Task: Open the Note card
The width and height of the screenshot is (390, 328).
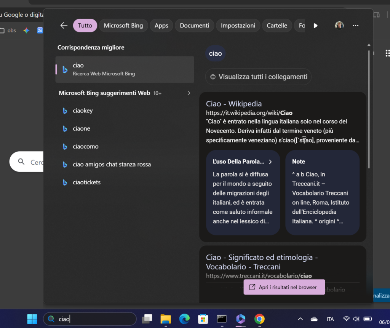Action: click(x=322, y=192)
